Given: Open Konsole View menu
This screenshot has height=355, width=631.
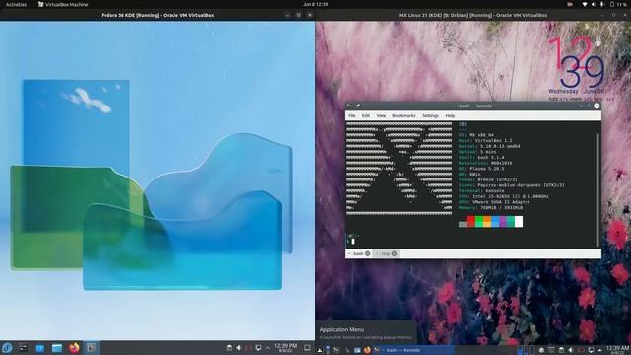Looking at the screenshot, I should point(382,116).
